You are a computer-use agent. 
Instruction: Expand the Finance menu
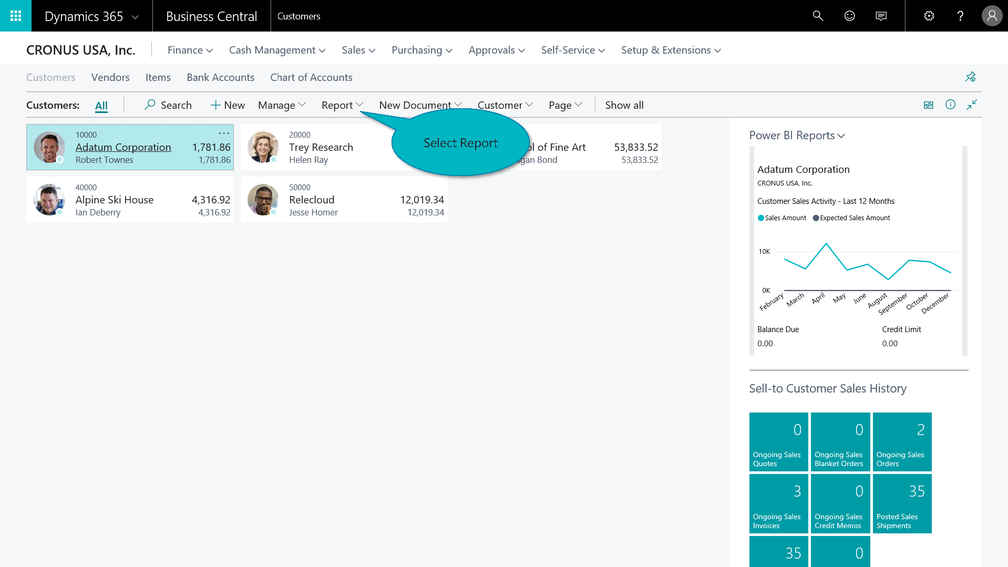(x=190, y=50)
